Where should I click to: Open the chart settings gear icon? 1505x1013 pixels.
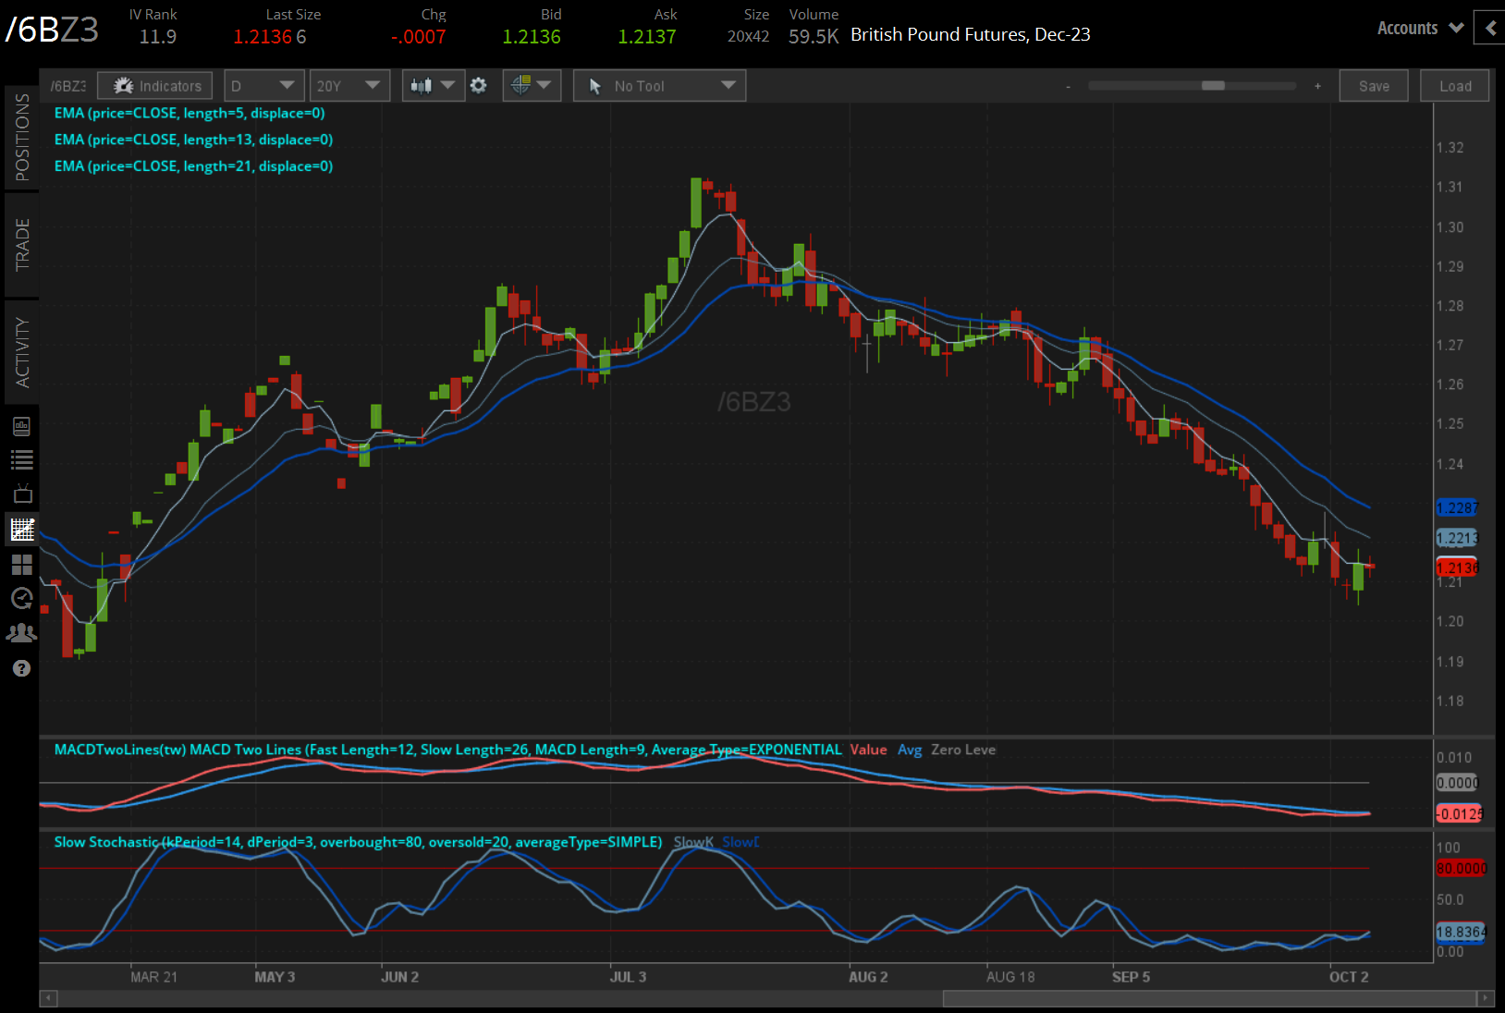(x=479, y=85)
